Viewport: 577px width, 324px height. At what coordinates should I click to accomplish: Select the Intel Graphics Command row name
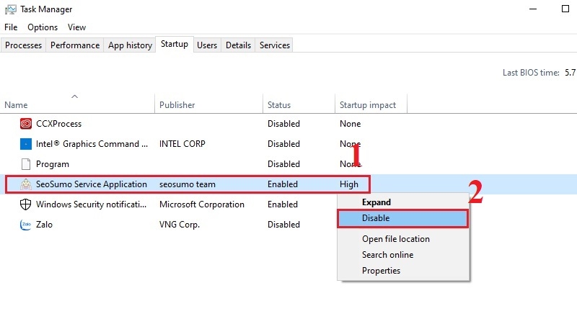(92, 144)
